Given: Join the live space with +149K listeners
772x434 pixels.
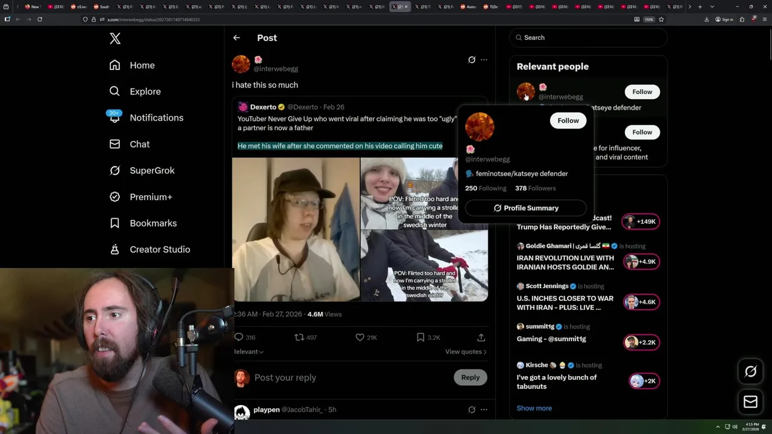Looking at the screenshot, I should coord(642,222).
